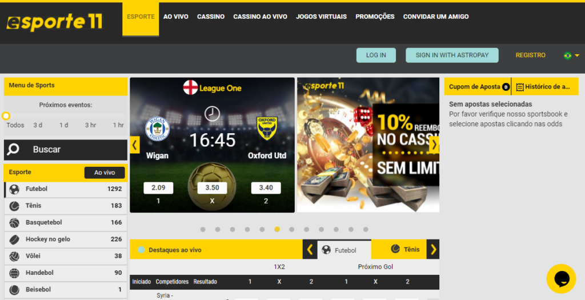The width and height of the screenshot is (585, 300).
Task: Open the Brazil flag language dropdown
Action: [x=571, y=55]
